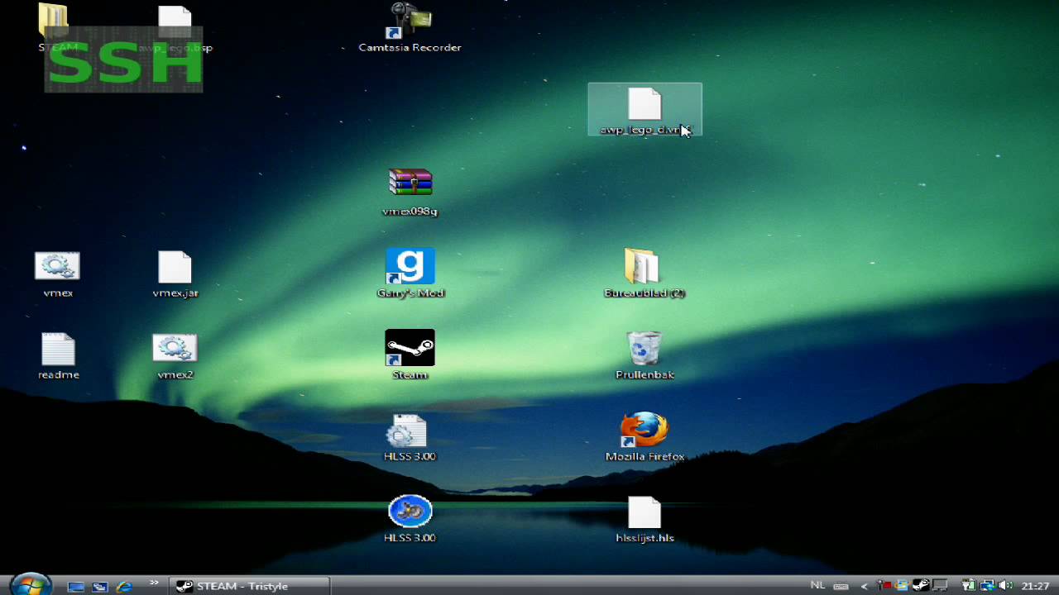The height and width of the screenshot is (595, 1059).
Task: Select the vmex.jar file icon
Action: tap(175, 274)
